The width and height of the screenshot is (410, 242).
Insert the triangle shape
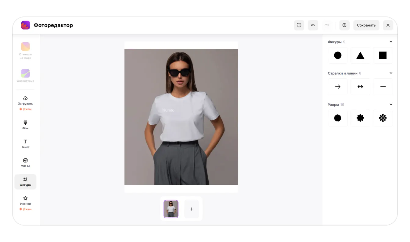[360, 55]
